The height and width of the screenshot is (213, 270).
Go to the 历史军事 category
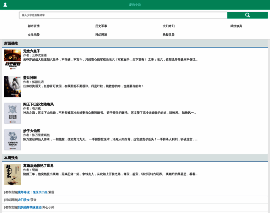(101, 26)
